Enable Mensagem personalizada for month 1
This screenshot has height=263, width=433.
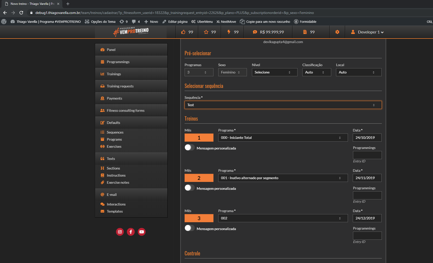point(189,147)
